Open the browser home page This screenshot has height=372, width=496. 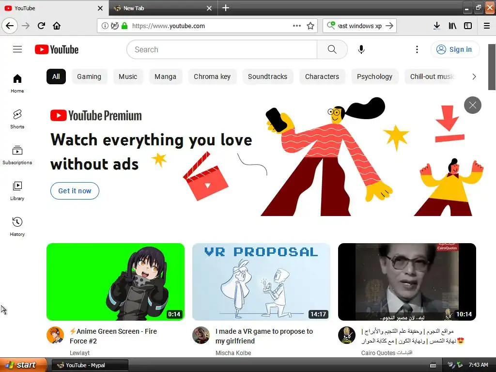(57, 26)
